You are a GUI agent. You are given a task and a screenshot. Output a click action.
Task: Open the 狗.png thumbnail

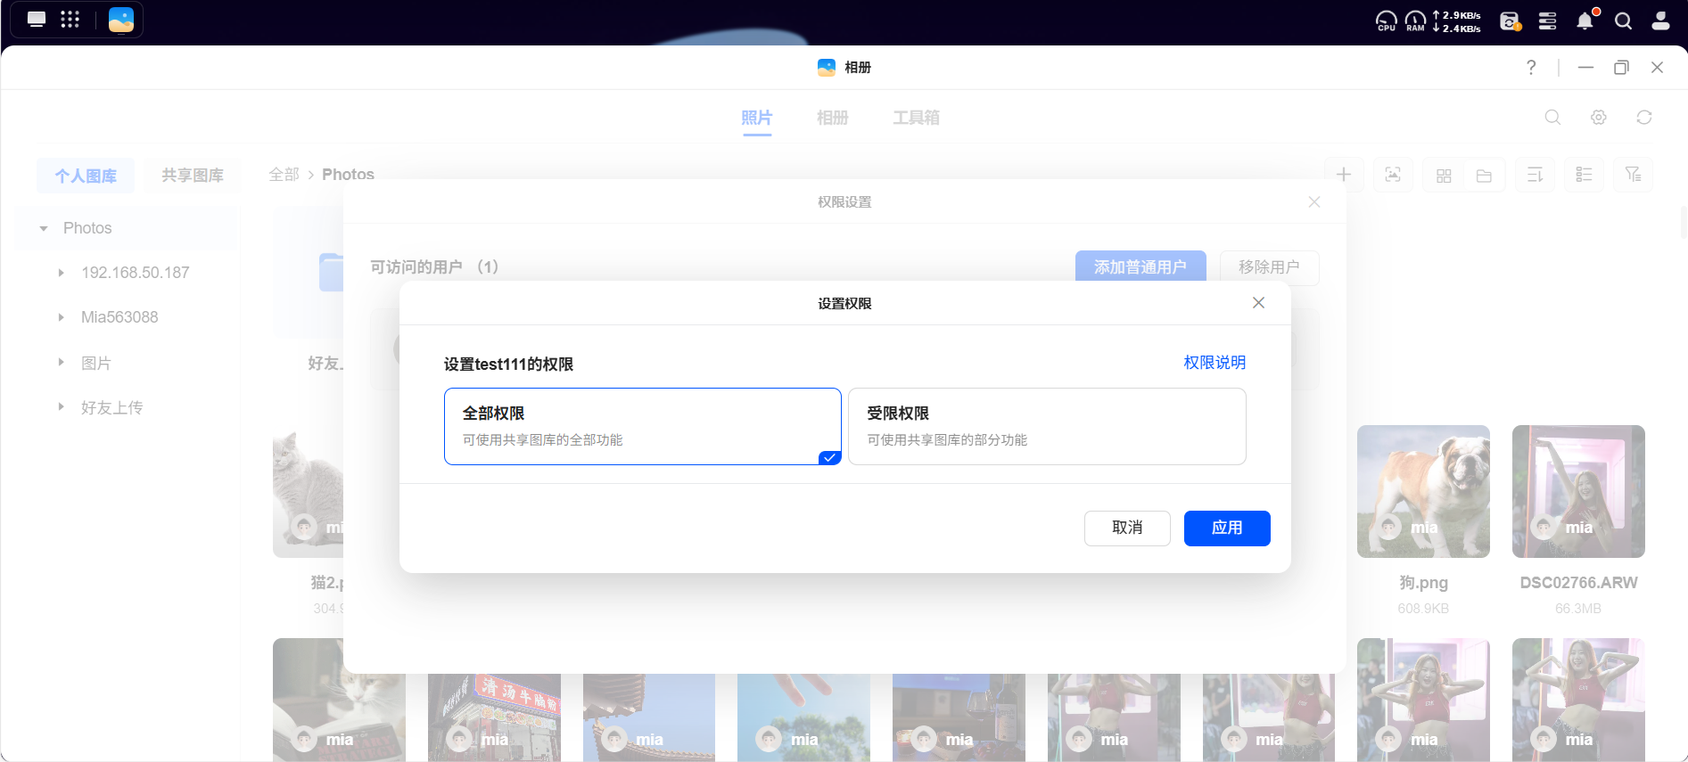coord(1423,491)
